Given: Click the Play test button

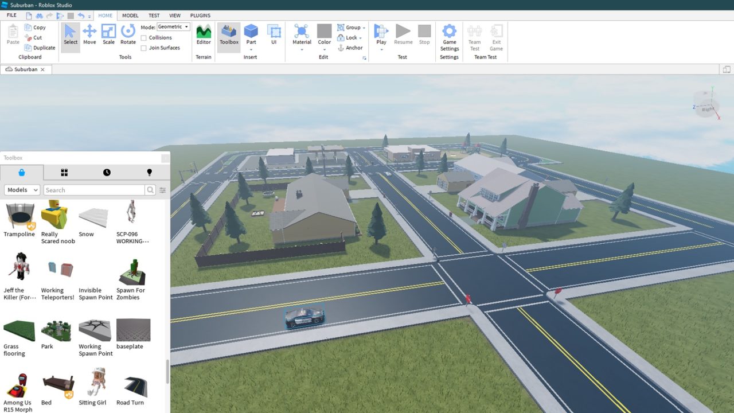Looking at the screenshot, I should [x=381, y=32].
